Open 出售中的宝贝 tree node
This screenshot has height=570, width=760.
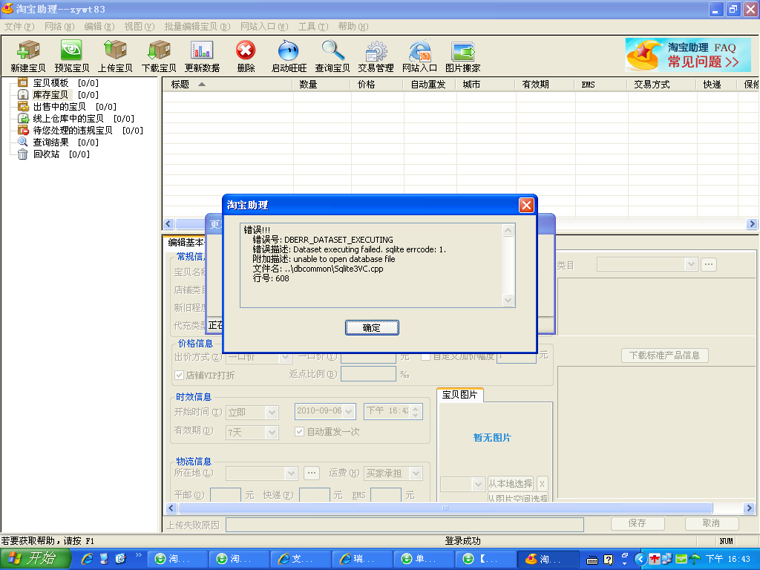click(59, 107)
